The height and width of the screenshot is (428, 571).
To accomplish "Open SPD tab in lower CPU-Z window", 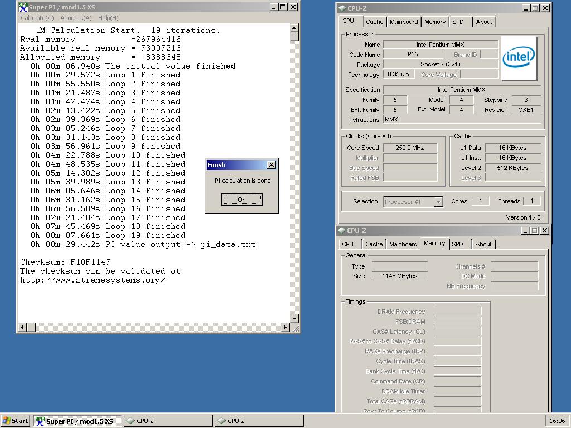I will click(457, 244).
